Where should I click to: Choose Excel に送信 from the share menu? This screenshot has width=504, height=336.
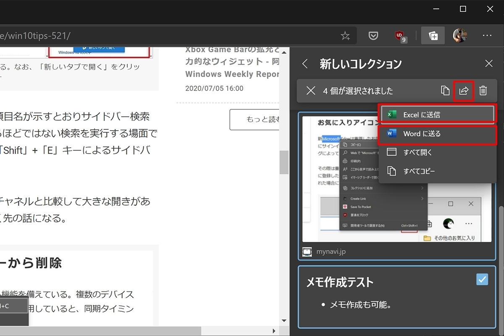(x=437, y=114)
